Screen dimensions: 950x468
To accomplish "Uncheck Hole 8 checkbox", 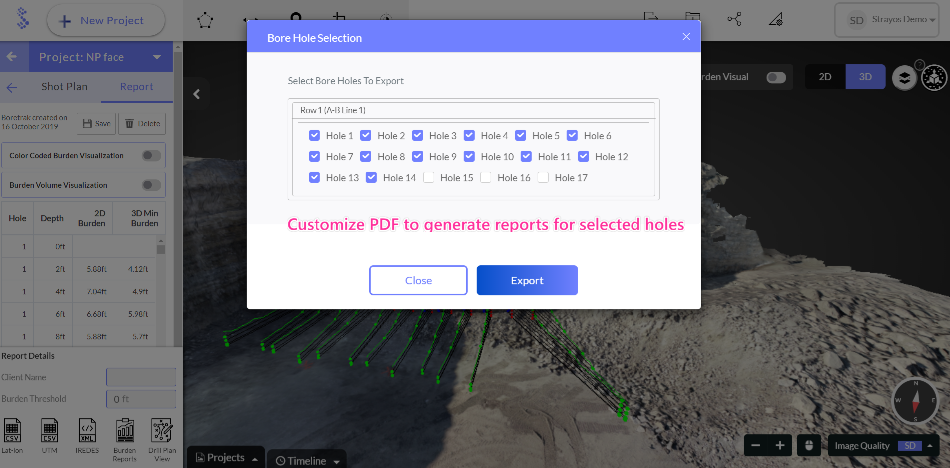I will (x=366, y=156).
